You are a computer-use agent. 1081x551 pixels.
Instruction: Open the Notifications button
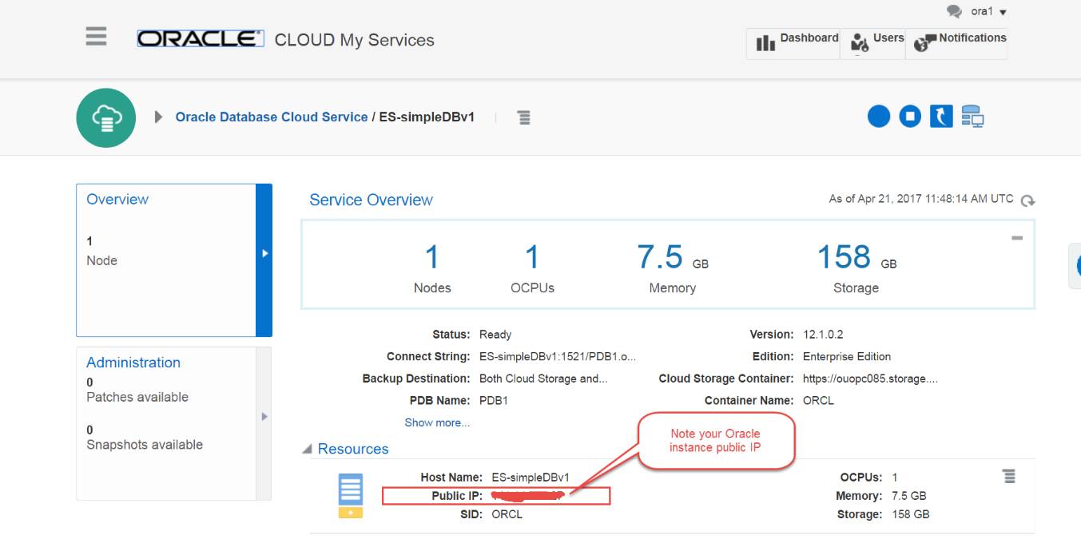pyautogui.click(x=956, y=43)
